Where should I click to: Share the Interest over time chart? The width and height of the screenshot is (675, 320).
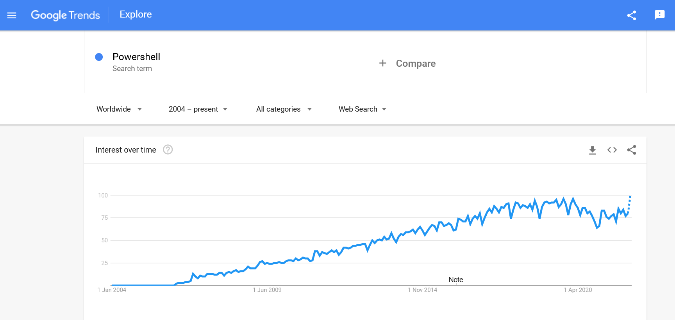pos(632,150)
